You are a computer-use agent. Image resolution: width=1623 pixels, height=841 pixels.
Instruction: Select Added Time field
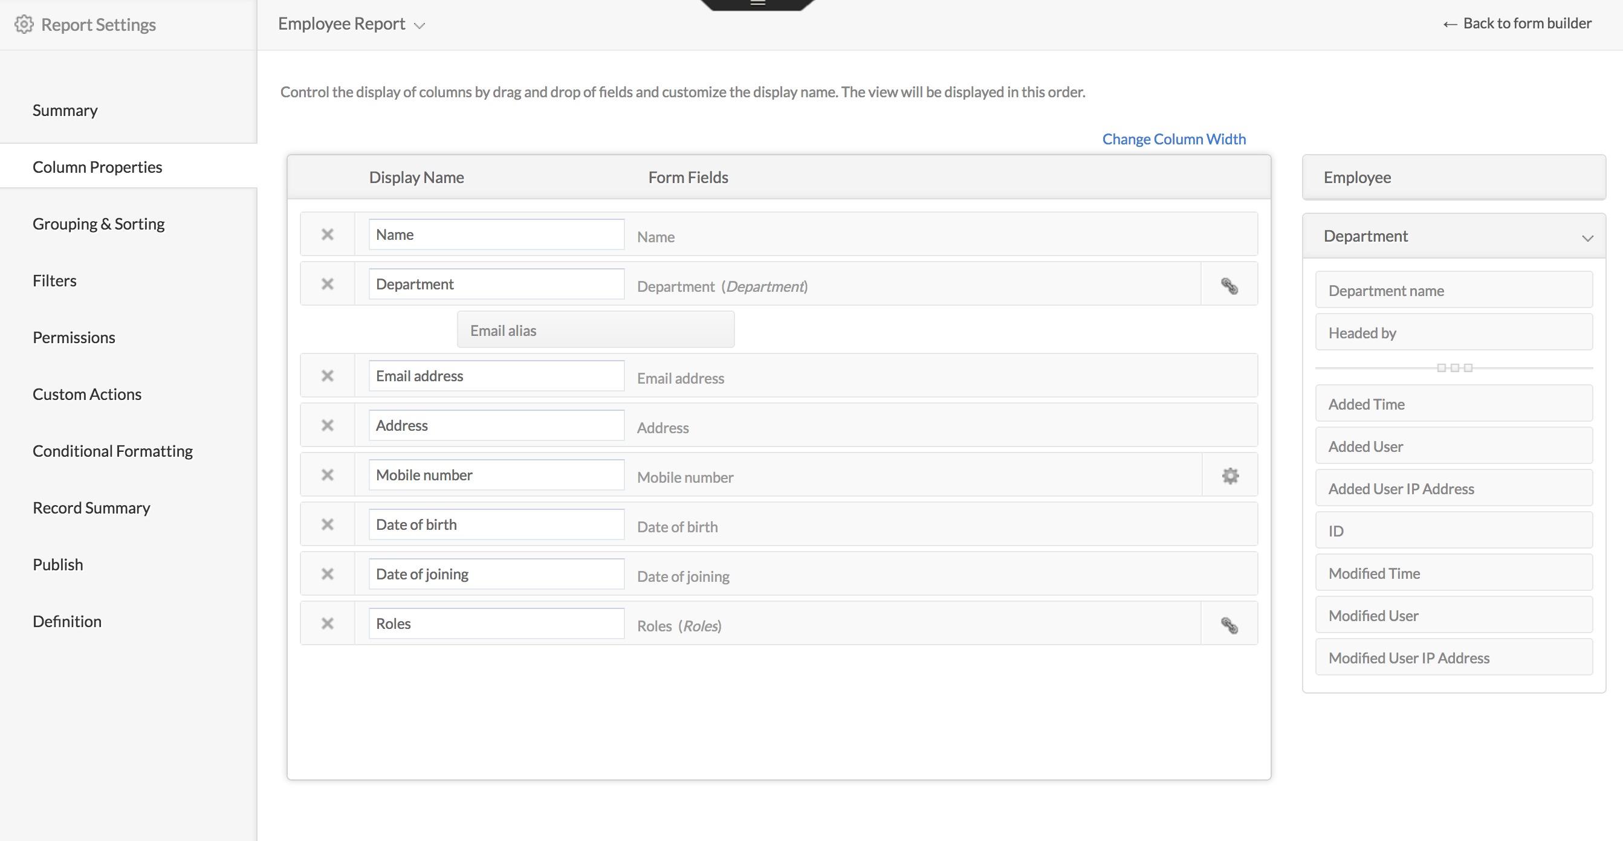[x=1454, y=404]
